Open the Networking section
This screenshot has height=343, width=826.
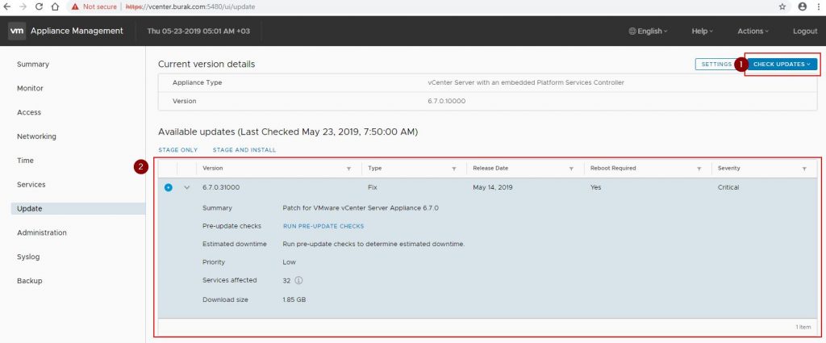(x=36, y=136)
